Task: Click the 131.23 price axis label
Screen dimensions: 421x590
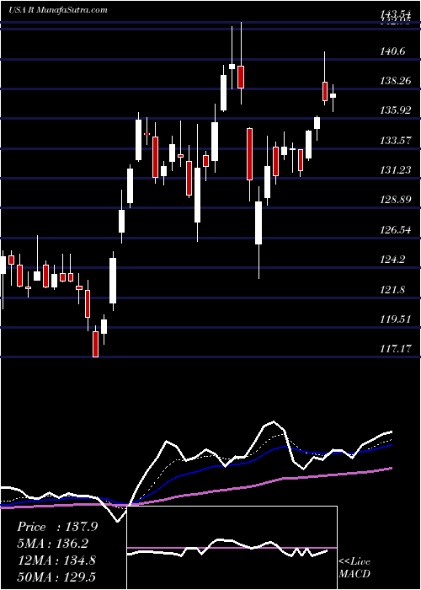Action: pos(396,170)
